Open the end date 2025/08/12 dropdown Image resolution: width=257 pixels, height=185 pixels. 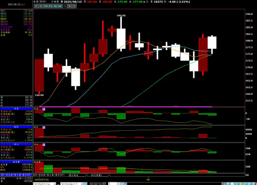coord(82,184)
